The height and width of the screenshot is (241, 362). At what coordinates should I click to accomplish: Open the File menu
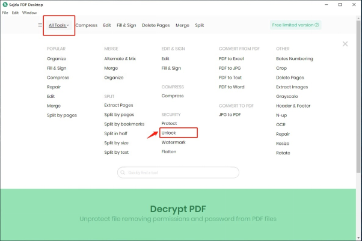5,13
